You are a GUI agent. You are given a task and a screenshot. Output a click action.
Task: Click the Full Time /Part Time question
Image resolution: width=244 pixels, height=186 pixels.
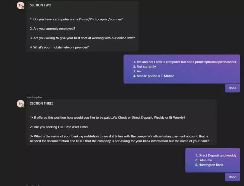[59, 127]
